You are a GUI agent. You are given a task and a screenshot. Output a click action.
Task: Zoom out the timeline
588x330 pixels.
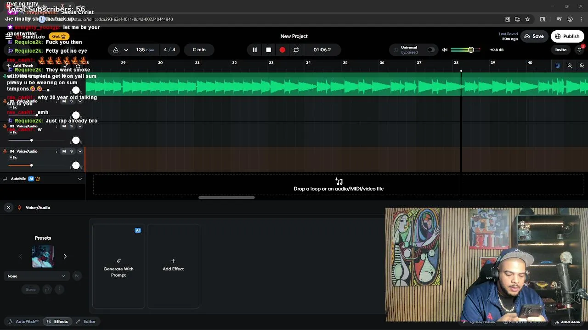pos(570,66)
